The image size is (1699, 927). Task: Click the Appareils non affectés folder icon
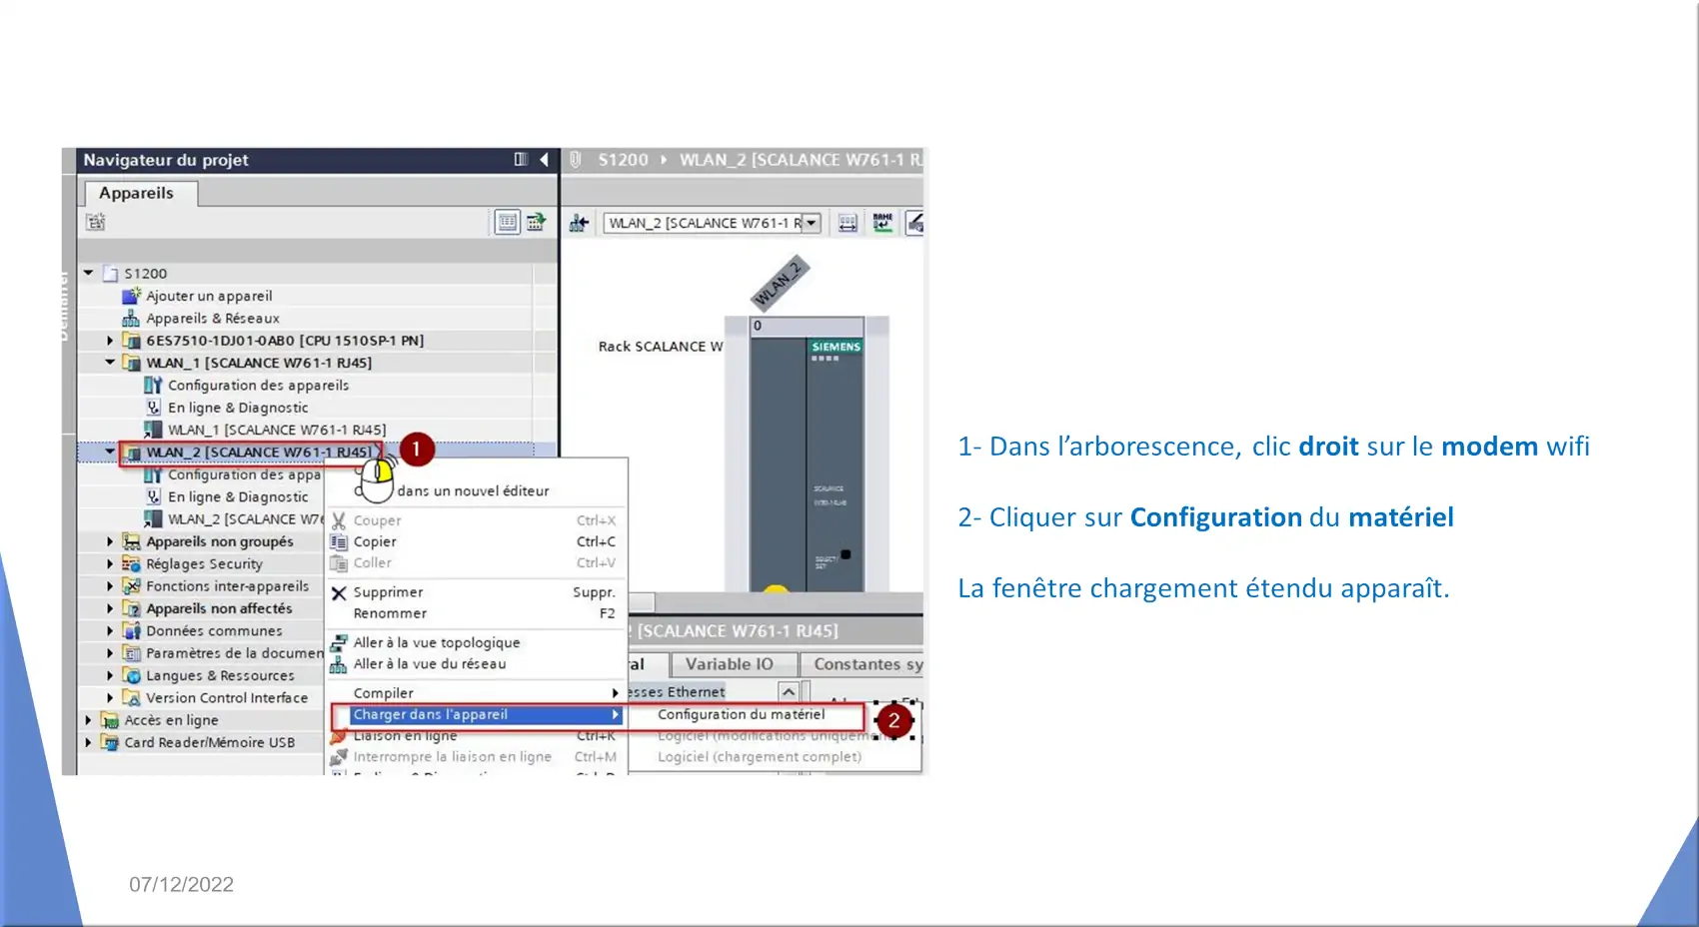[x=131, y=608]
